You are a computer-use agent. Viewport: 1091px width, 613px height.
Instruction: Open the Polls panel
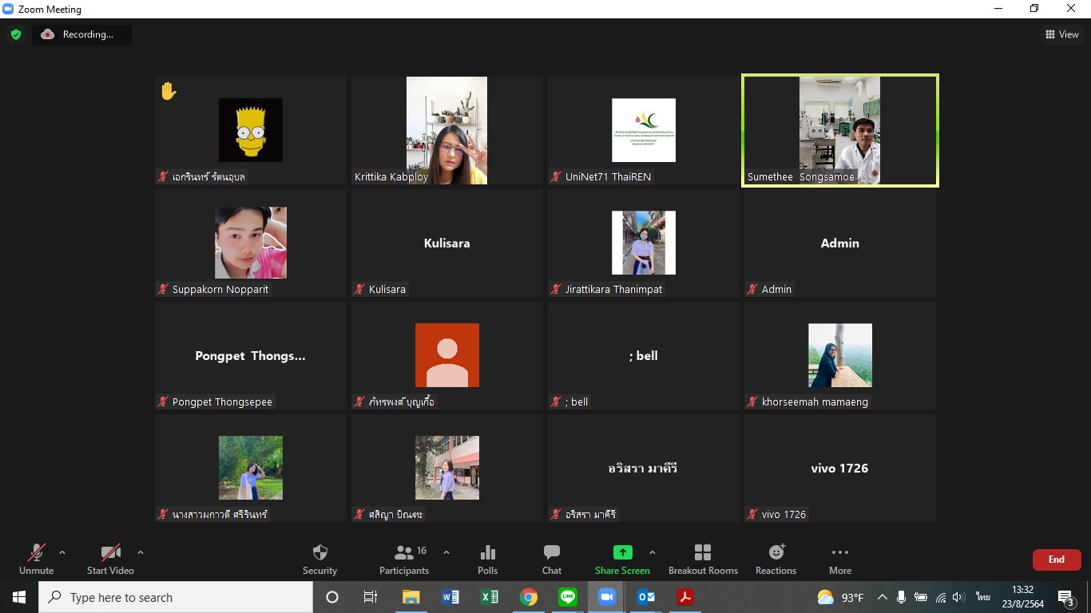click(x=487, y=559)
